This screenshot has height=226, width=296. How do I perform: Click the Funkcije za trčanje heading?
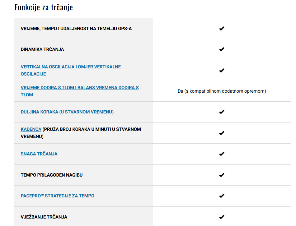pyautogui.click(x=44, y=7)
